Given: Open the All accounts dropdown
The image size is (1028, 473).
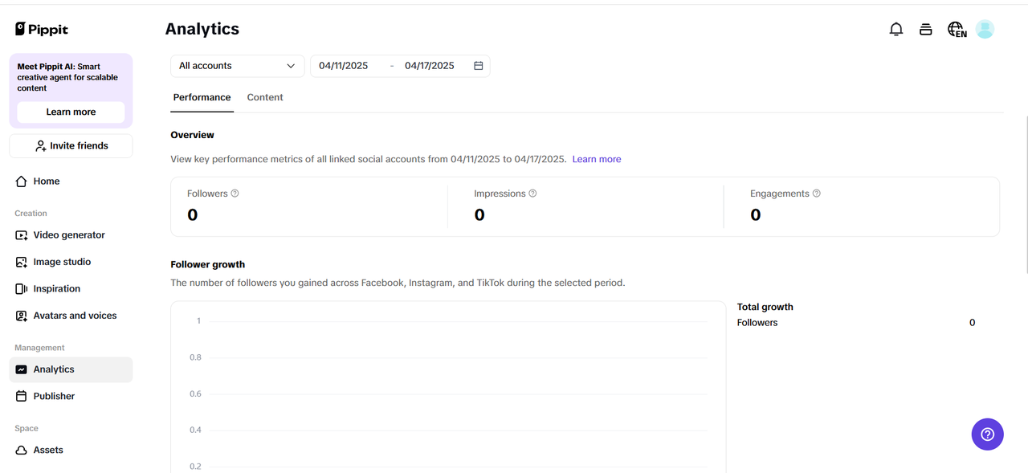Looking at the screenshot, I should 237,65.
